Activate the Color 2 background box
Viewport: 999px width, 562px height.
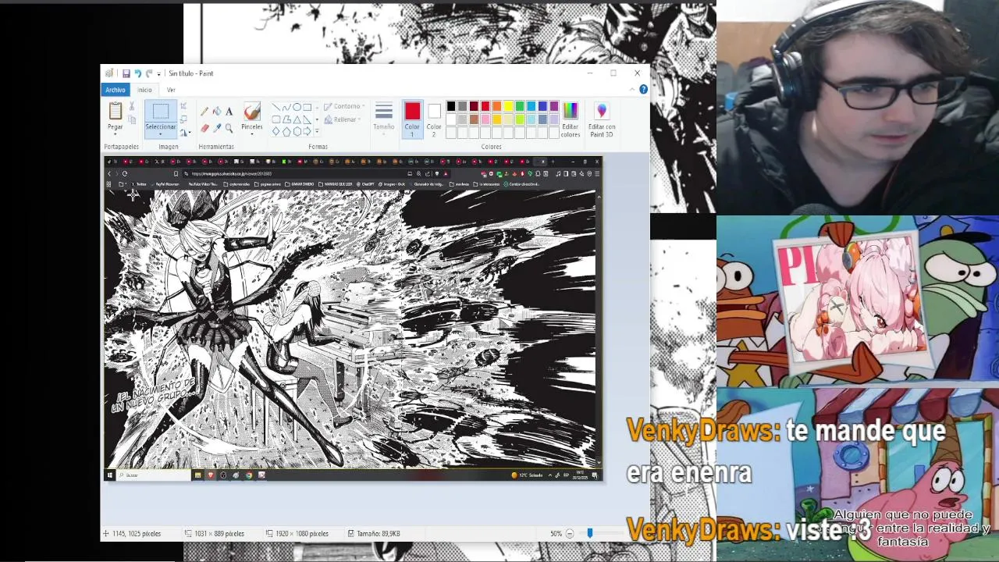click(x=434, y=119)
